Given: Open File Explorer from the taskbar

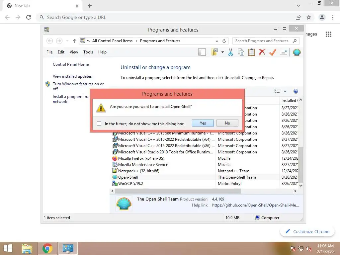Looking at the screenshot, I should pyautogui.click(x=27, y=248).
